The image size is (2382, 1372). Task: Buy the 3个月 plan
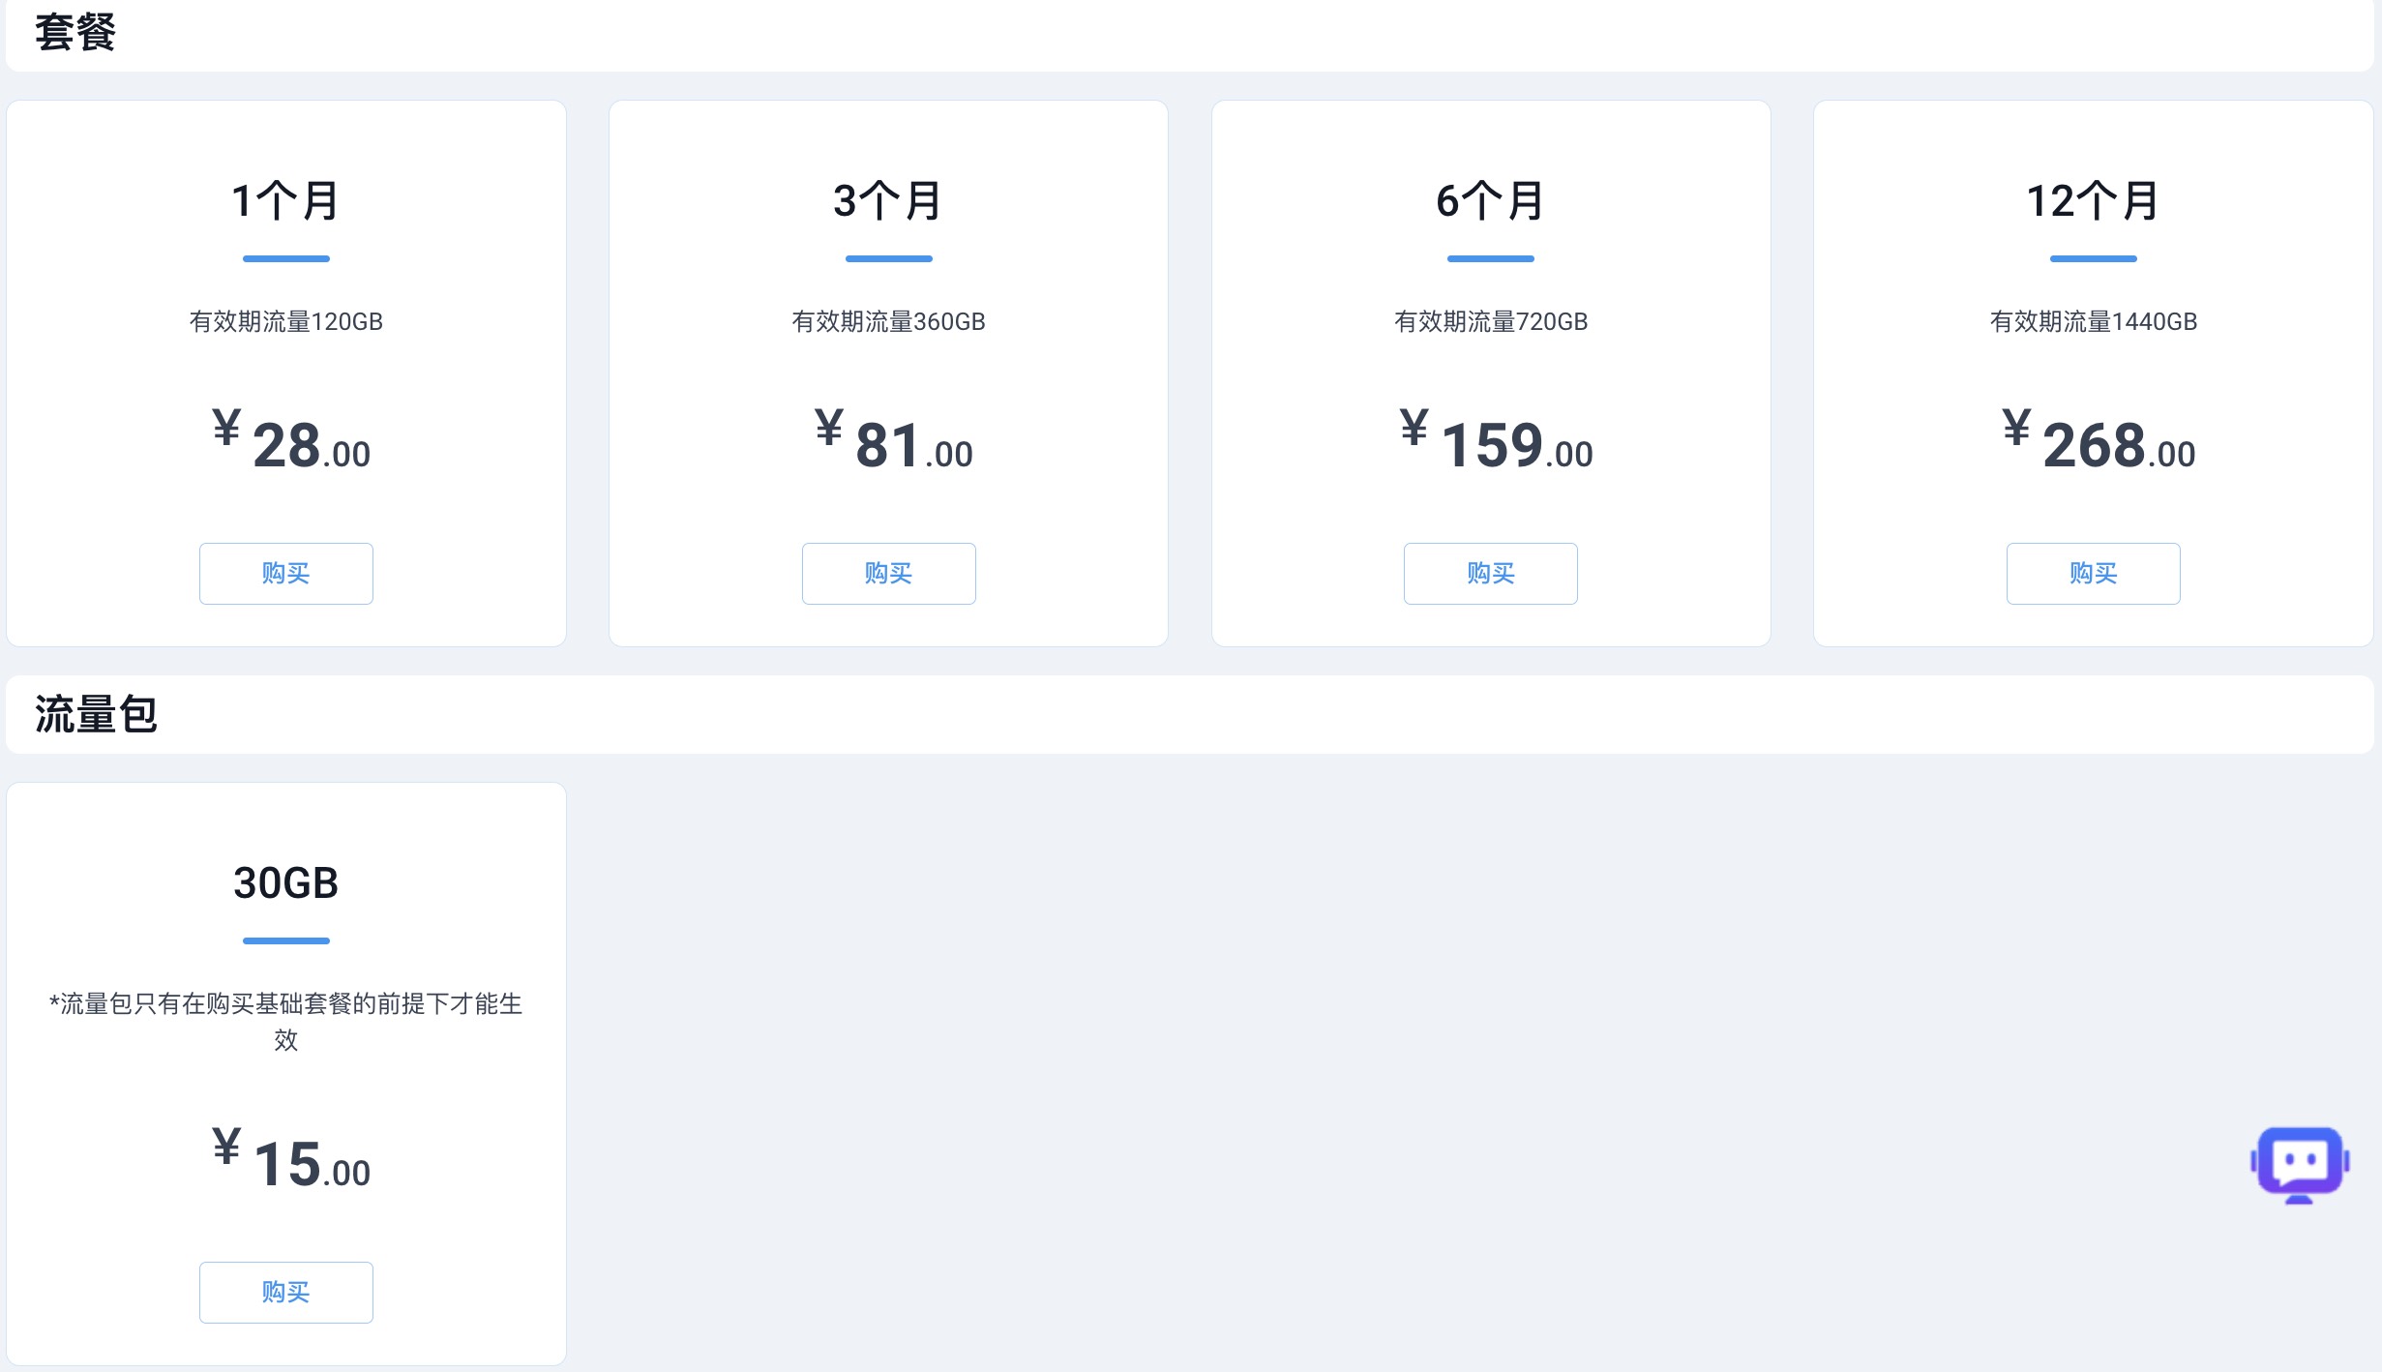click(x=888, y=574)
